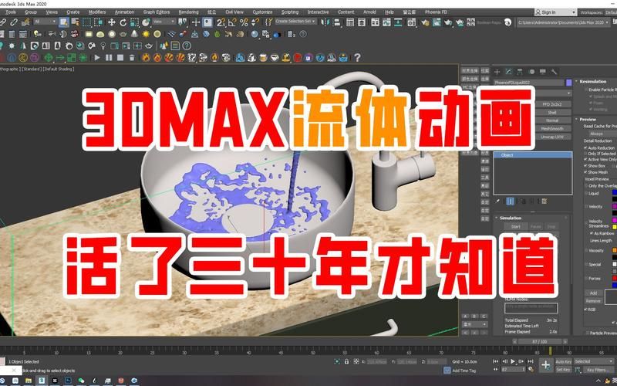Toggle As Rainbow checkbox
Screen dimensions: 617x386
pyautogui.click(x=592, y=233)
